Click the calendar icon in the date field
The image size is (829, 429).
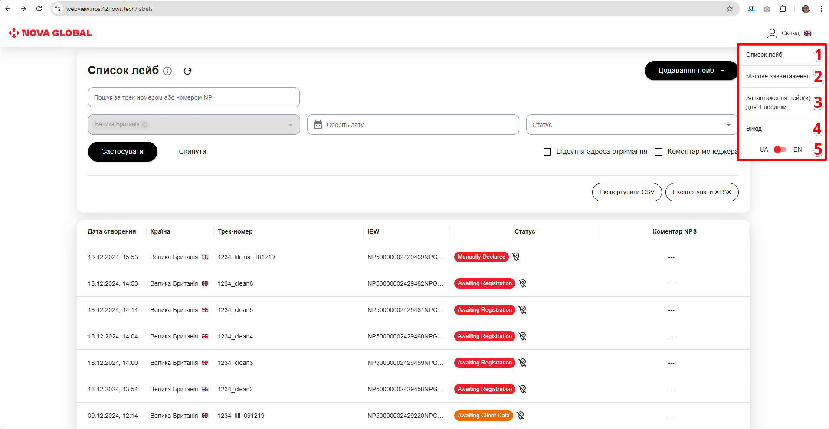point(318,125)
